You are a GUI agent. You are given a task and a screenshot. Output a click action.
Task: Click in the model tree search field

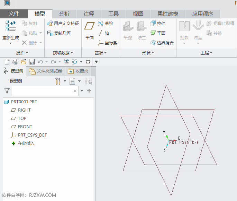45,91
